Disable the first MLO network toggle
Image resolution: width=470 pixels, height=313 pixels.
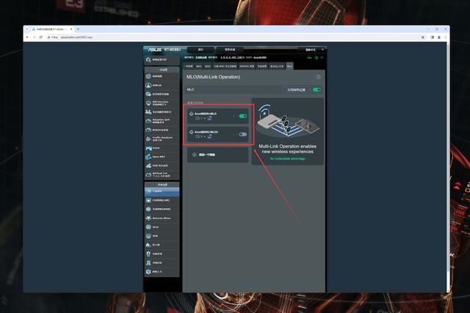tap(242, 116)
